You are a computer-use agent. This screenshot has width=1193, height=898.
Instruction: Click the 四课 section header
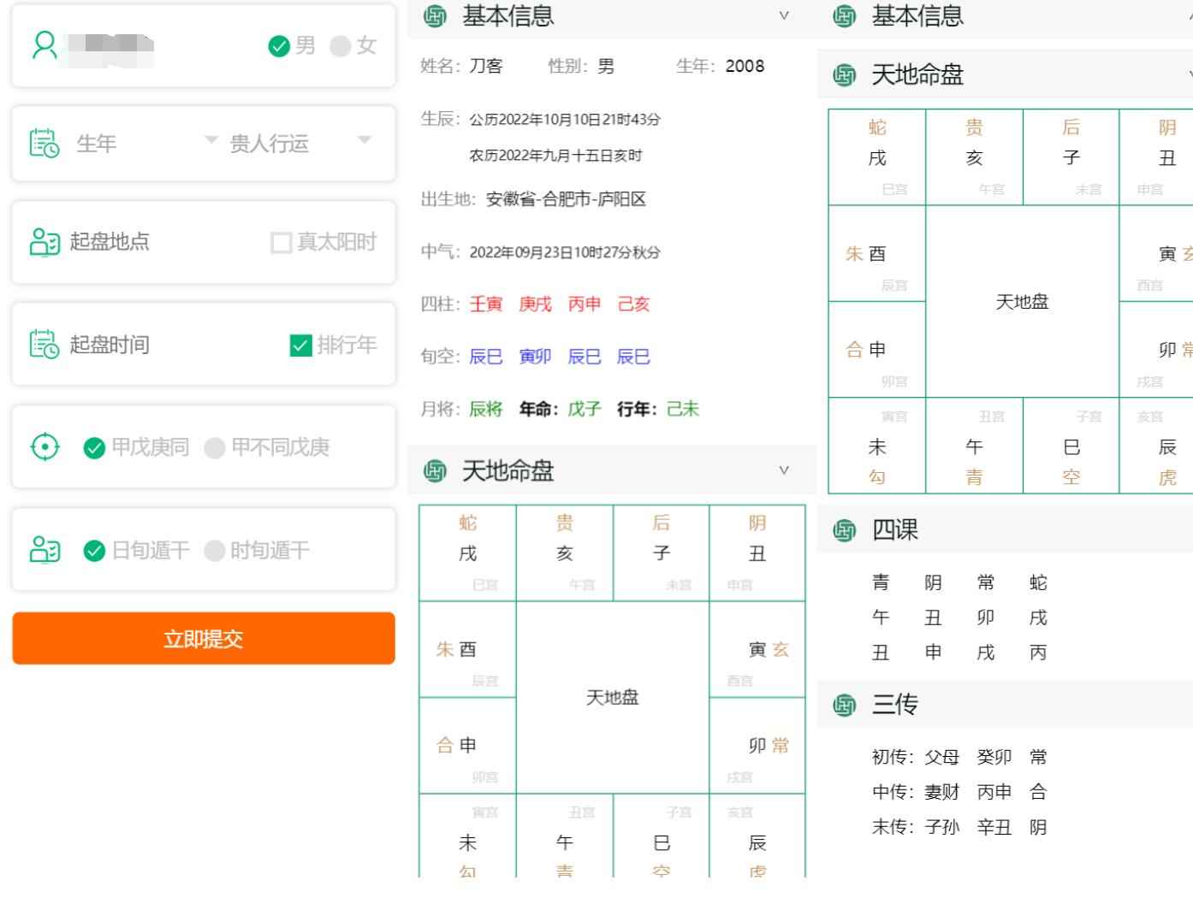coord(894,529)
